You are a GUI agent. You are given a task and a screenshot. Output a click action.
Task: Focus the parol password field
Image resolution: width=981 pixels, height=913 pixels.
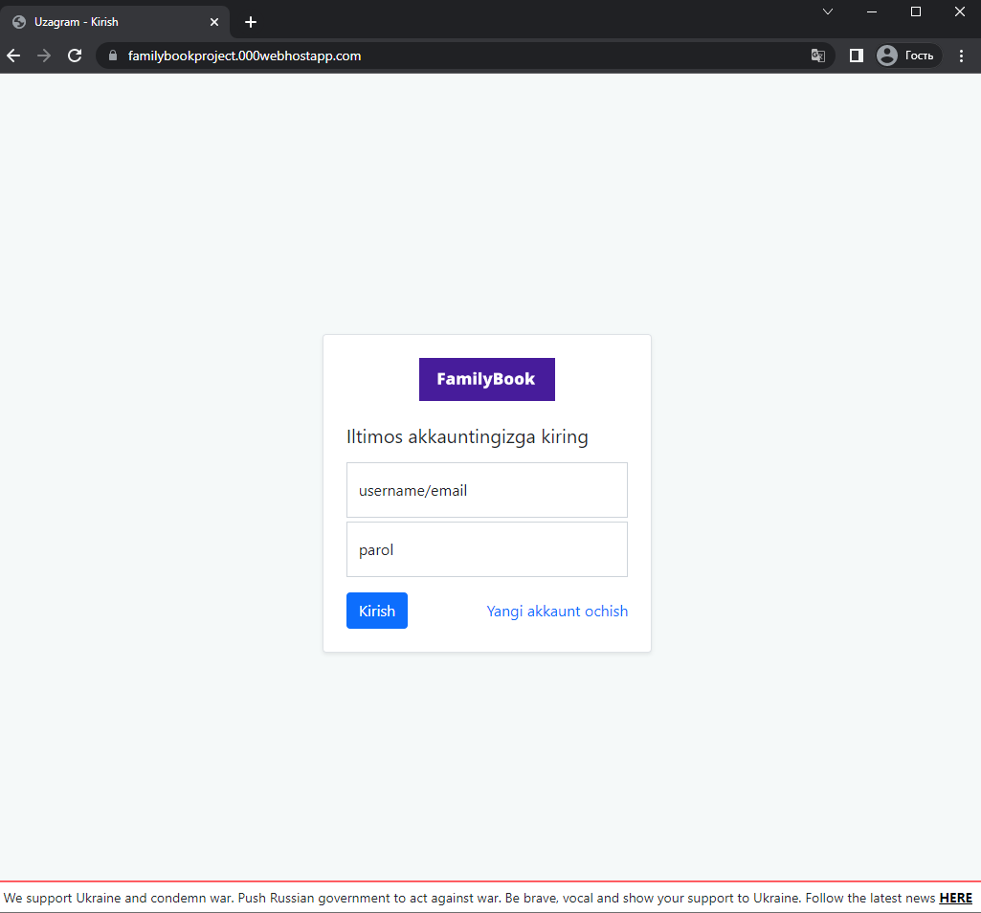[x=487, y=549]
